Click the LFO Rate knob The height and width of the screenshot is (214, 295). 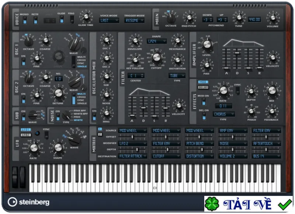pos(34,148)
